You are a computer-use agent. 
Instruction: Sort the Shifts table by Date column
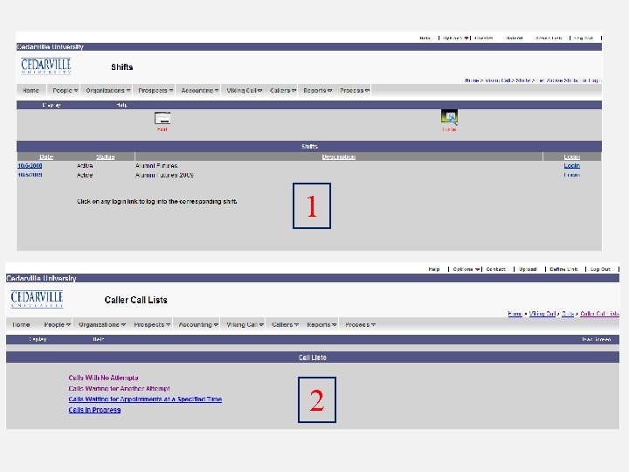click(46, 156)
